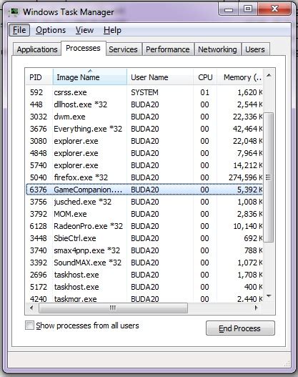
Task: Open the Options menu
Action: coord(51,30)
